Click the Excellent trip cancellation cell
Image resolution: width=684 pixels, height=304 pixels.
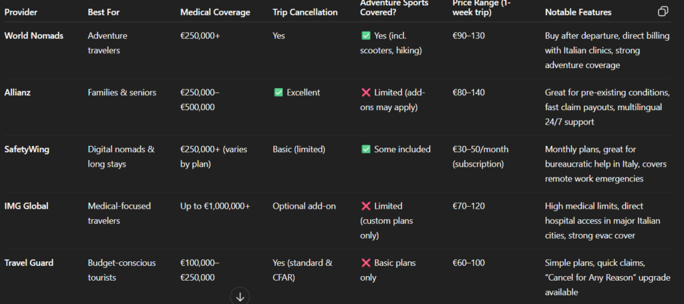click(x=297, y=92)
